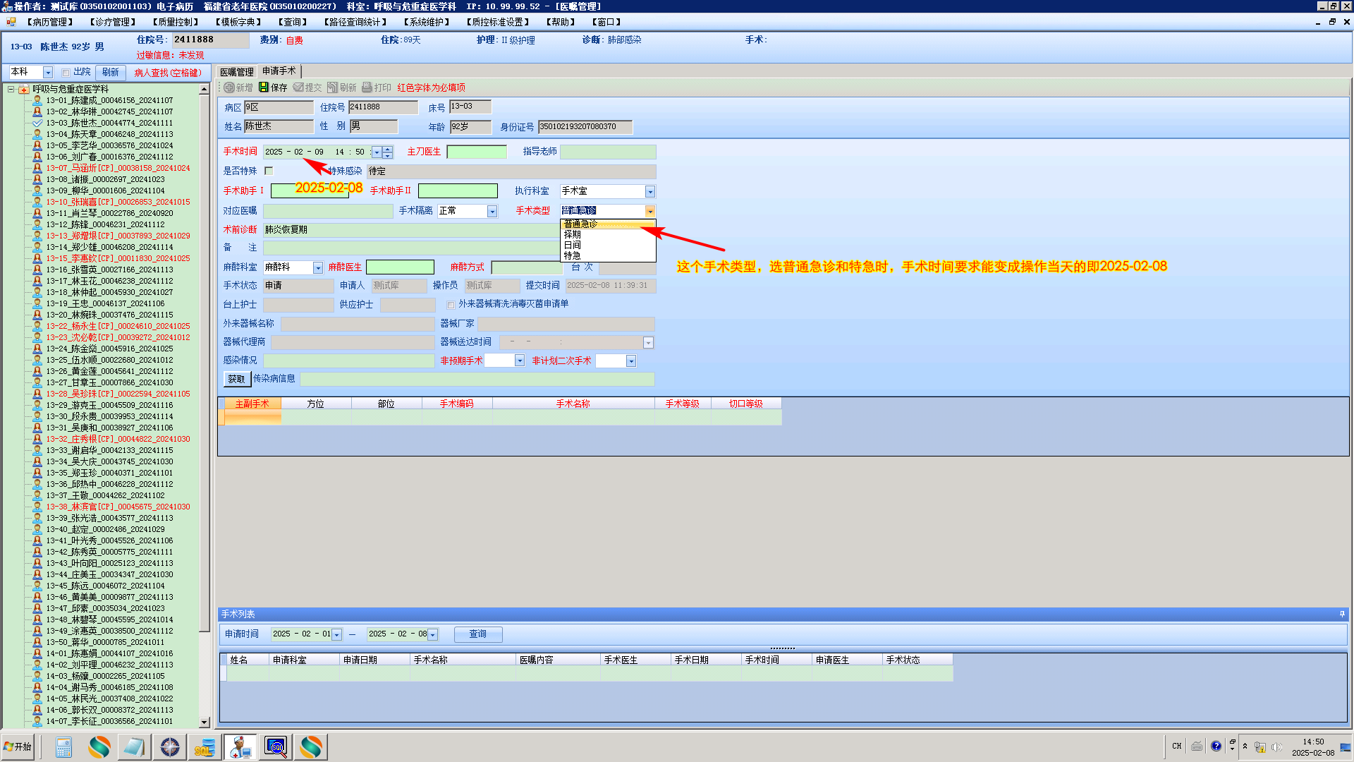The image size is (1354, 762).
Task: Check the 出院 checkbox
Action: [66, 73]
